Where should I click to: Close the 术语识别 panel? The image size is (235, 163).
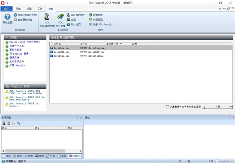click(81, 118)
